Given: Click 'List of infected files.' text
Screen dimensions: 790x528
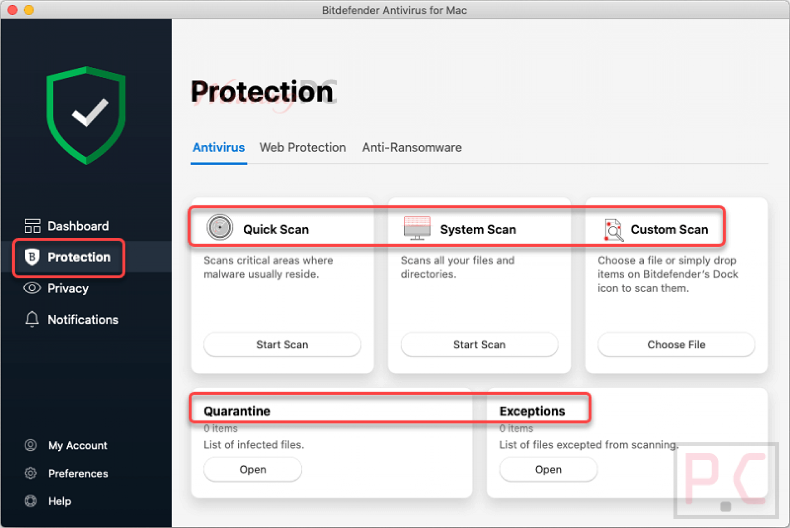Looking at the screenshot, I should (x=254, y=445).
